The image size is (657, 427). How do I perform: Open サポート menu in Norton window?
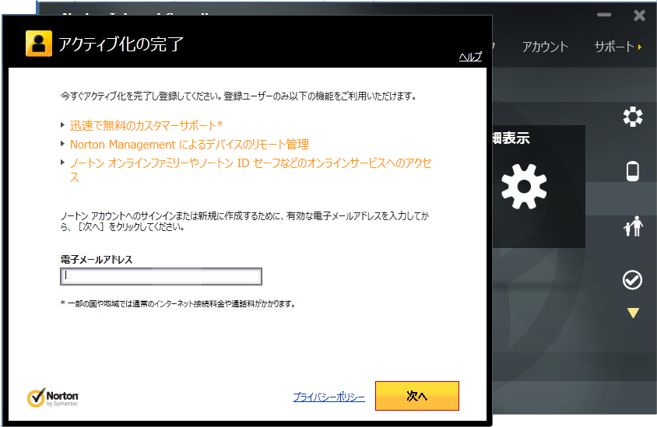point(614,47)
